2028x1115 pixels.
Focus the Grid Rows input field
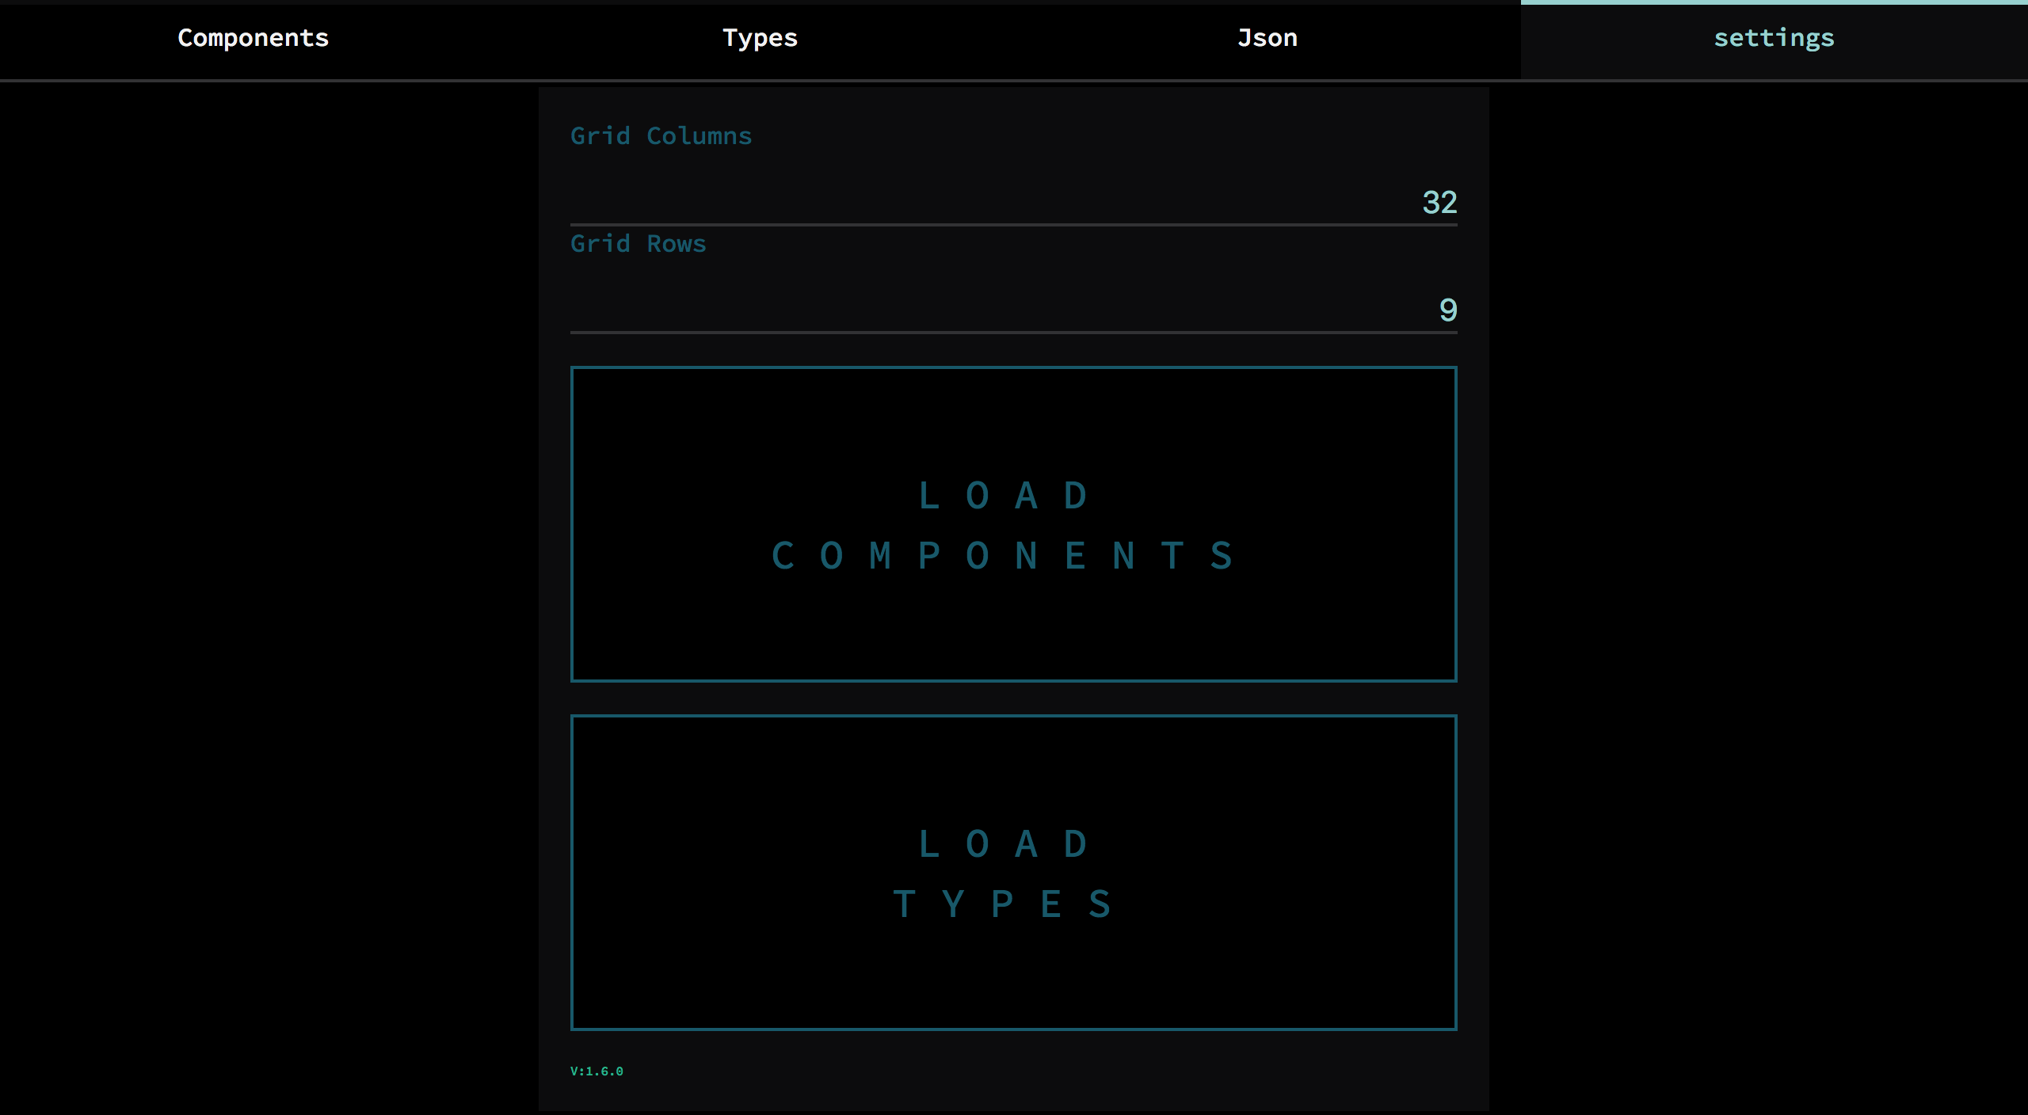[x=1012, y=310]
